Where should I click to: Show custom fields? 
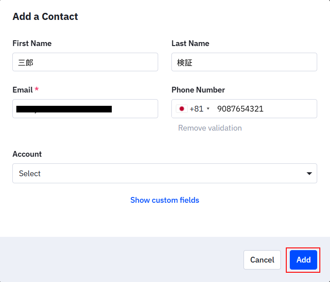[165, 200]
